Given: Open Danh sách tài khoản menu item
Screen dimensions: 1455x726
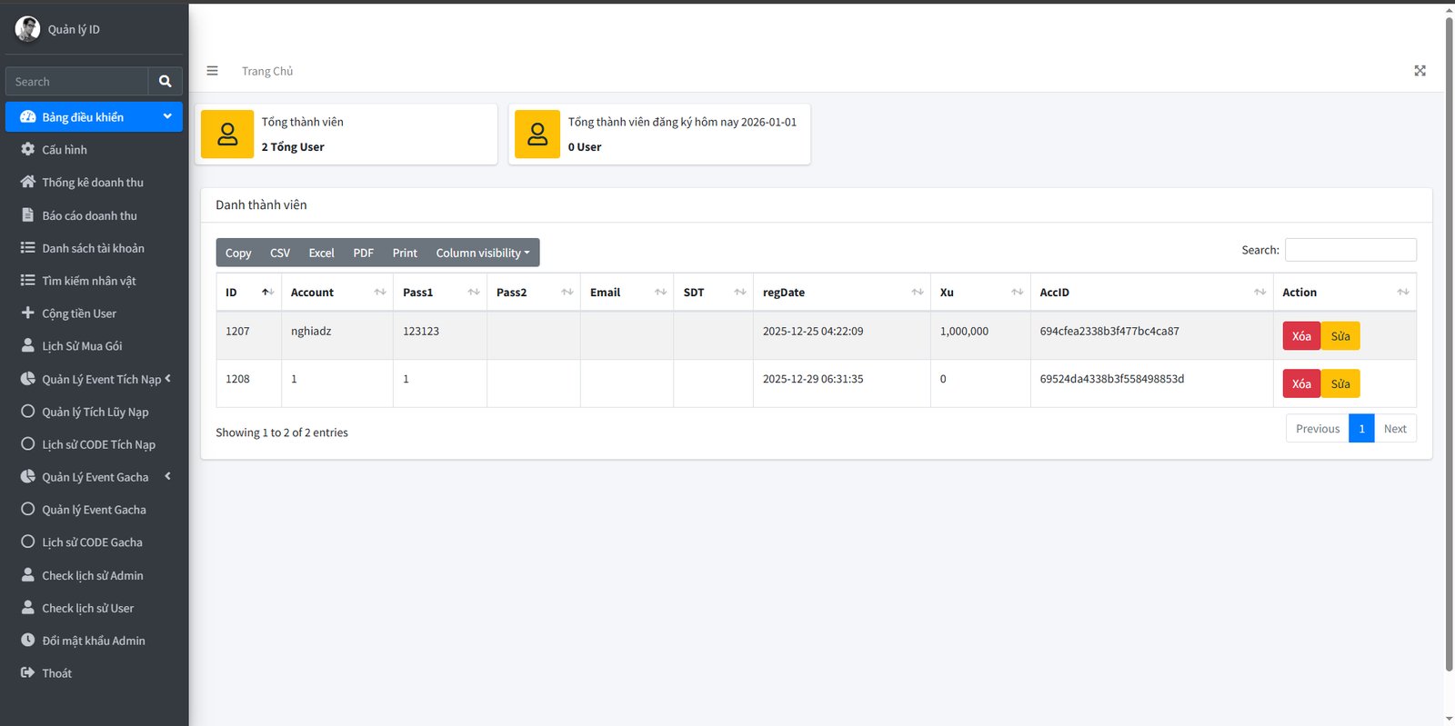Looking at the screenshot, I should (x=93, y=248).
